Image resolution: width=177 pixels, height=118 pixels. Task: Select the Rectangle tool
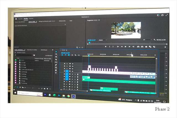tap(56, 68)
